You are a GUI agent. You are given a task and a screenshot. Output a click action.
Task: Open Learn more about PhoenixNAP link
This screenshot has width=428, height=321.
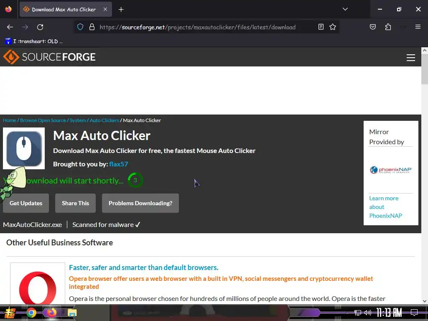(x=385, y=207)
